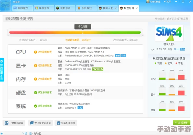Click the orange 能玩 legend dot
The image size is (193, 135).
click(x=166, y=63)
